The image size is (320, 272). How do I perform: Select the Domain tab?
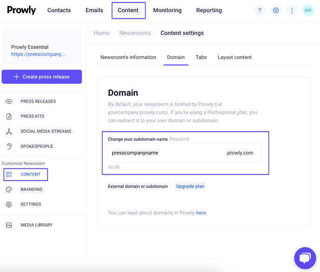176,57
